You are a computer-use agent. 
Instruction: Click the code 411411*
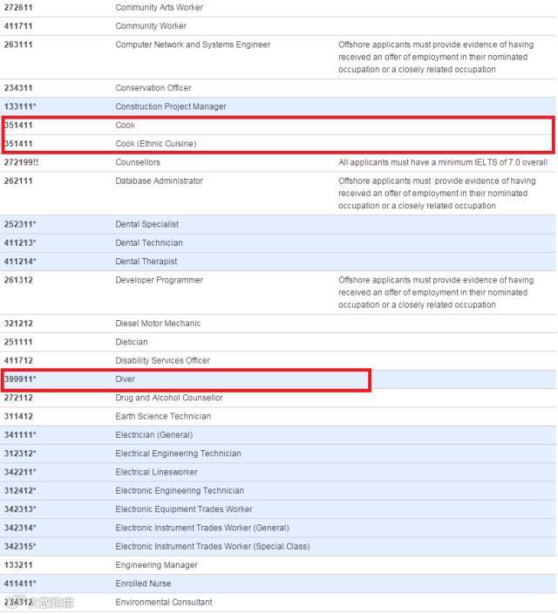point(20,583)
